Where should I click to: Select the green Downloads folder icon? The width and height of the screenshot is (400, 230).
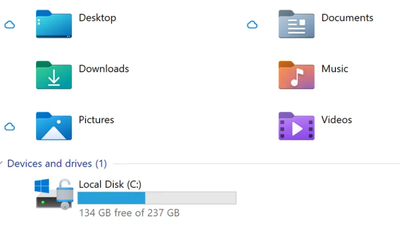tap(54, 75)
